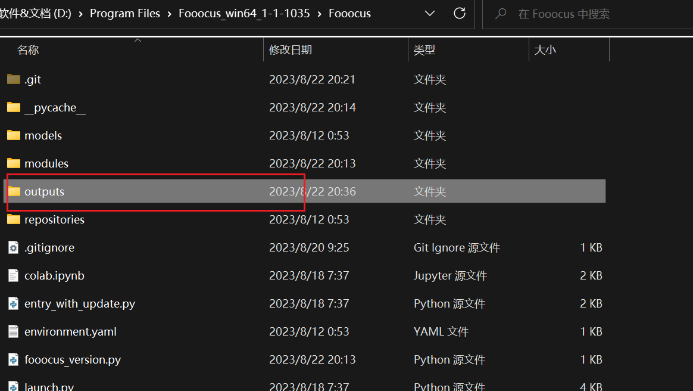Select the fooocus_version.py file name
Image resolution: width=693 pixels, height=391 pixels.
[73, 359]
